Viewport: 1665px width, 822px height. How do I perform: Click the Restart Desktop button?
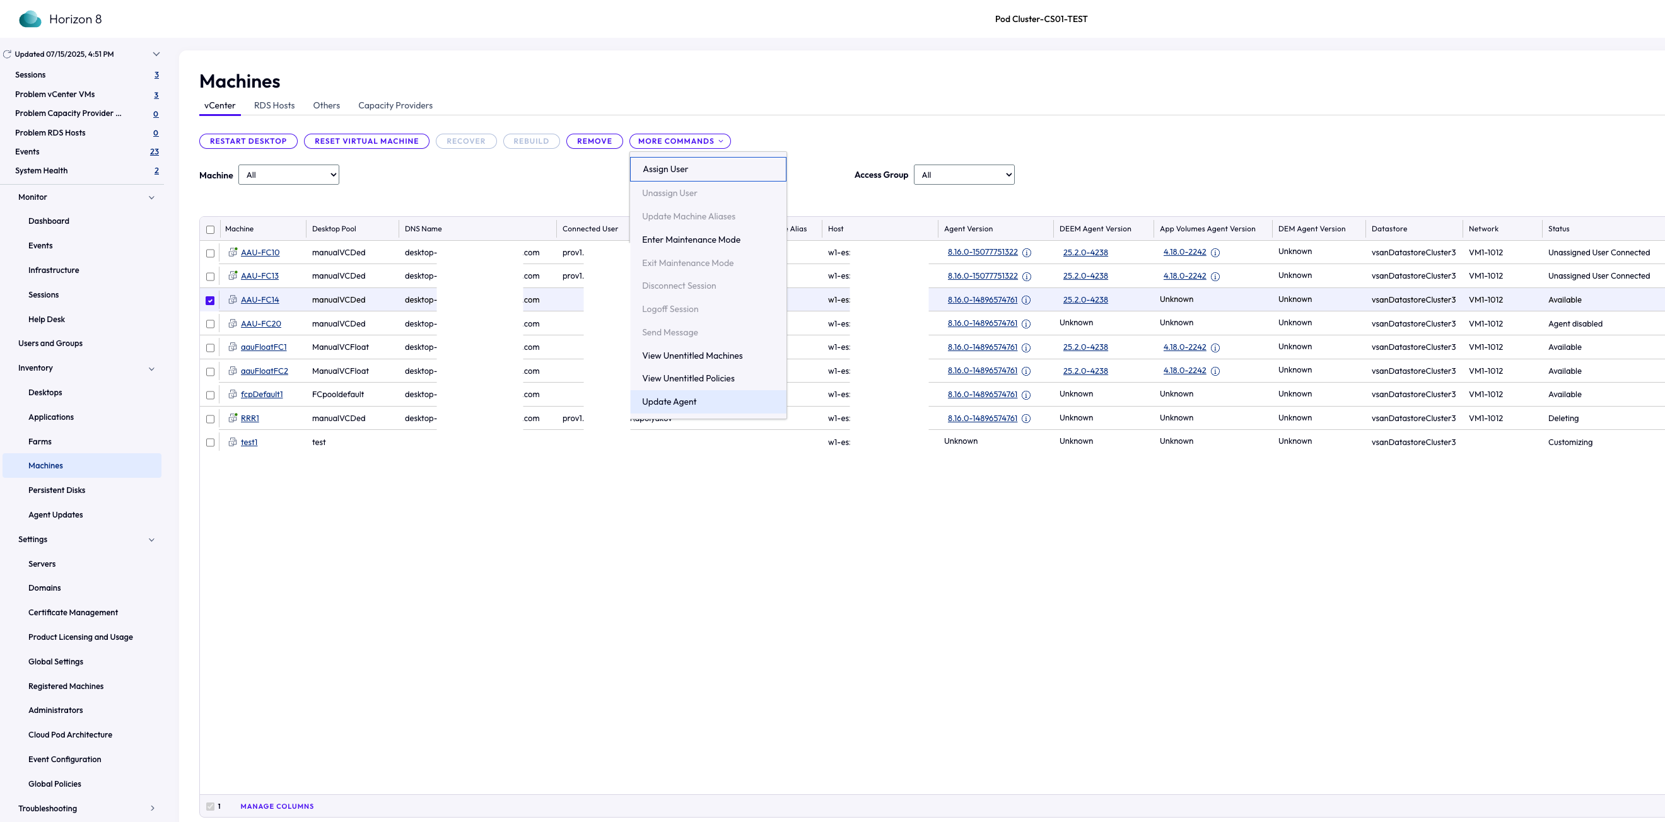(248, 141)
